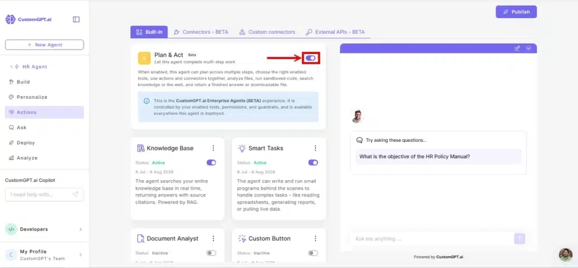The image size is (578, 268).
Task: Open Knowledge Base three-dot menu
Action: coord(213,148)
